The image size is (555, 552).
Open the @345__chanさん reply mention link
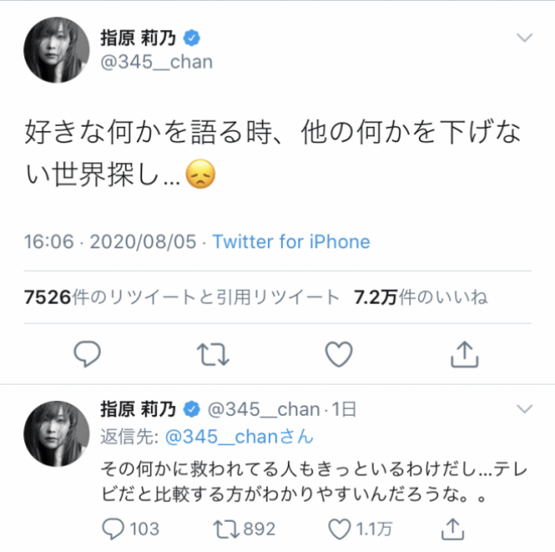240,436
